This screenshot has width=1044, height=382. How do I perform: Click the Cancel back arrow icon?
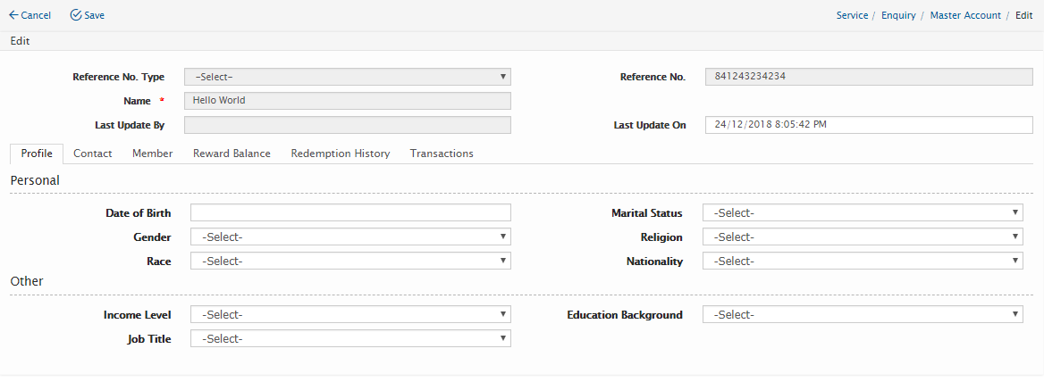click(13, 15)
